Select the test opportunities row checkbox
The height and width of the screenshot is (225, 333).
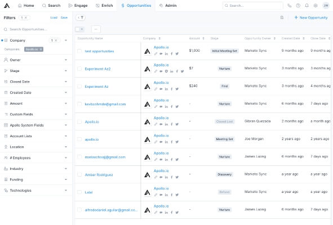(79, 51)
